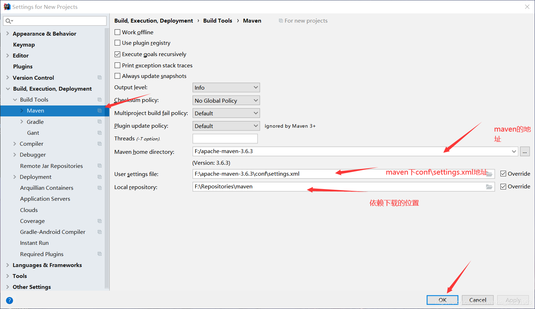535x309 pixels.
Task: Click the Apply button
Action: point(513,300)
